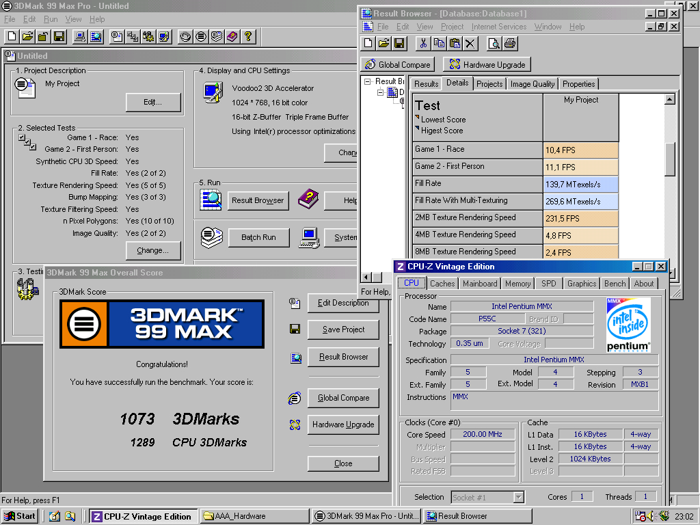Image resolution: width=700 pixels, height=525 pixels.
Task: Click Open folder icon in Result Browser toolbar
Action: [x=384, y=43]
